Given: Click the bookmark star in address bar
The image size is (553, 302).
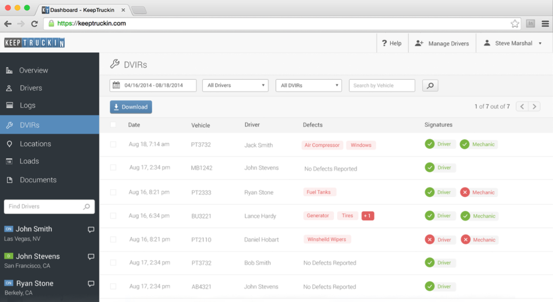Looking at the screenshot, I should [514, 24].
